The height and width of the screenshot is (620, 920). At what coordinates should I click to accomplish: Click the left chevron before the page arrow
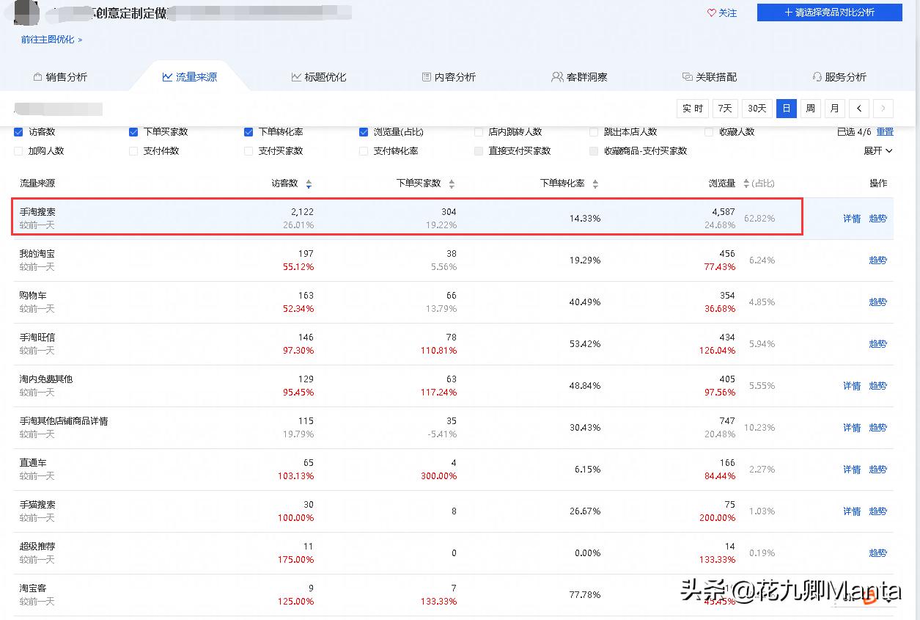click(x=858, y=108)
